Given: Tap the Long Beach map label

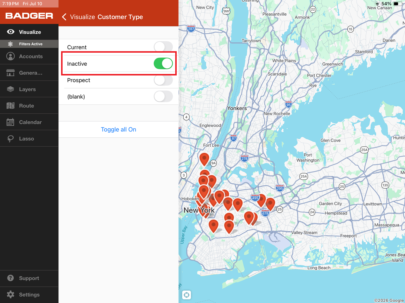Looking at the screenshot, I should click(x=319, y=268).
